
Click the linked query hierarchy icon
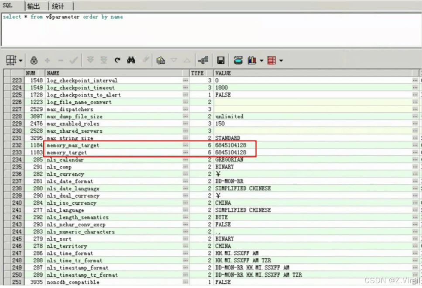tap(203, 60)
